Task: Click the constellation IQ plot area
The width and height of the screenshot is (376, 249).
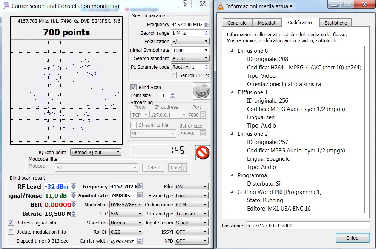Action: (66, 92)
